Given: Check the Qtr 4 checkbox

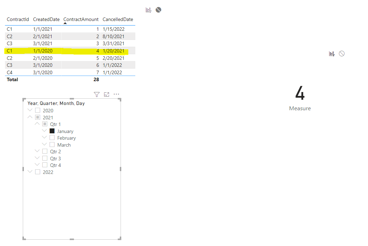Looking at the screenshot, I should click(45, 165).
